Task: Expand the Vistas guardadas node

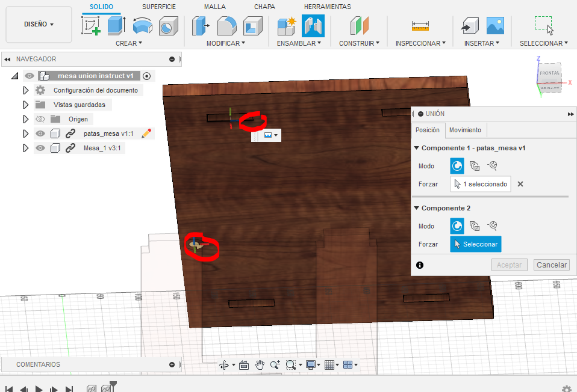Action: point(25,105)
